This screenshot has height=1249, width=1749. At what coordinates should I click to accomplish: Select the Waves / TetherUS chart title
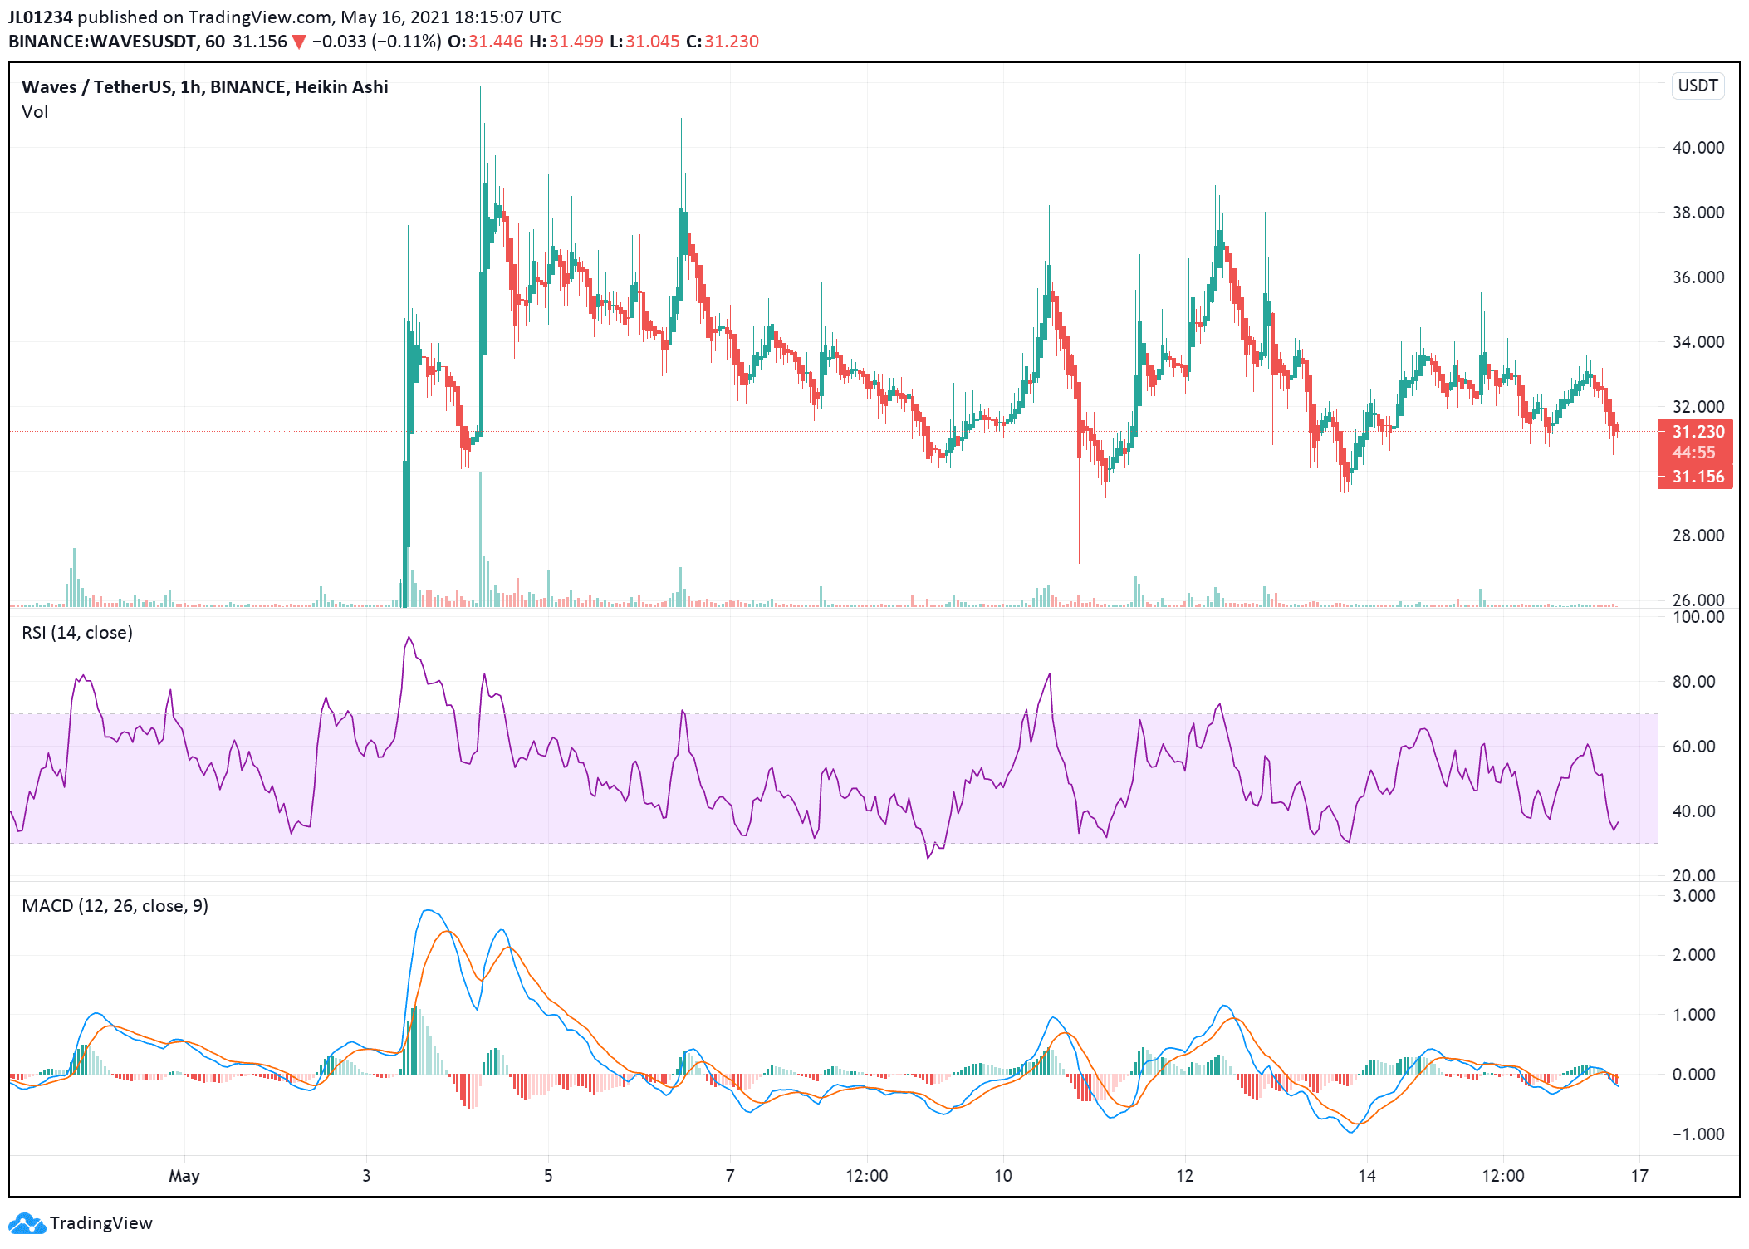(204, 87)
